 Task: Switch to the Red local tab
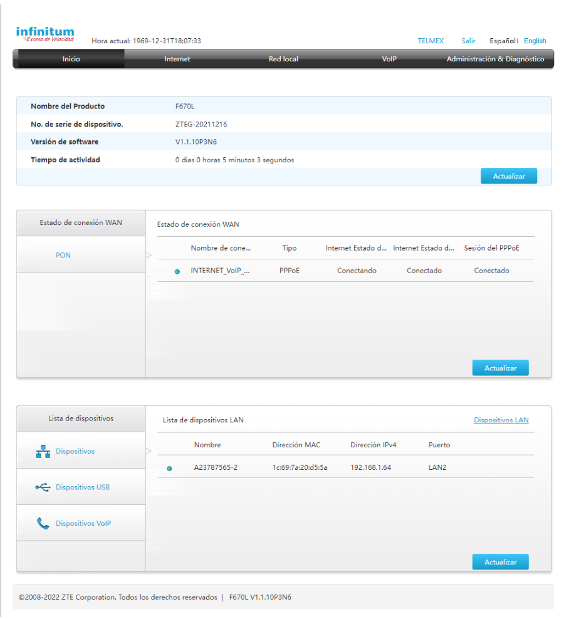click(x=283, y=59)
